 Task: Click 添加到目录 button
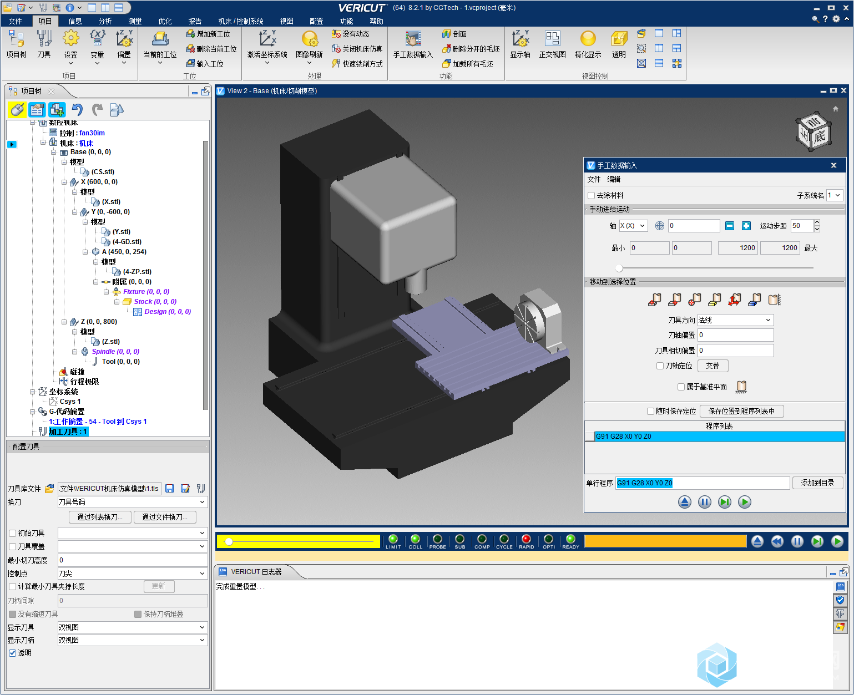pyautogui.click(x=817, y=483)
